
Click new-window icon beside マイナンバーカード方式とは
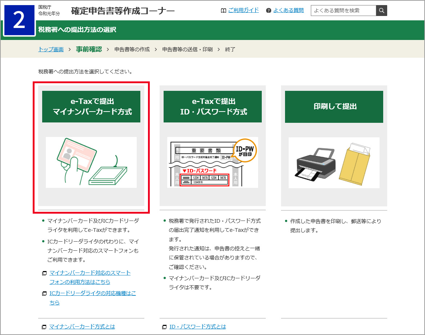coord(44,327)
